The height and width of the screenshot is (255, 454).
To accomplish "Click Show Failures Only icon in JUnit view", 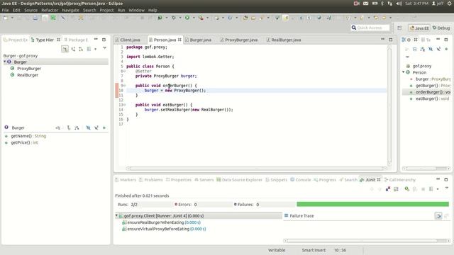I will (388, 189).
